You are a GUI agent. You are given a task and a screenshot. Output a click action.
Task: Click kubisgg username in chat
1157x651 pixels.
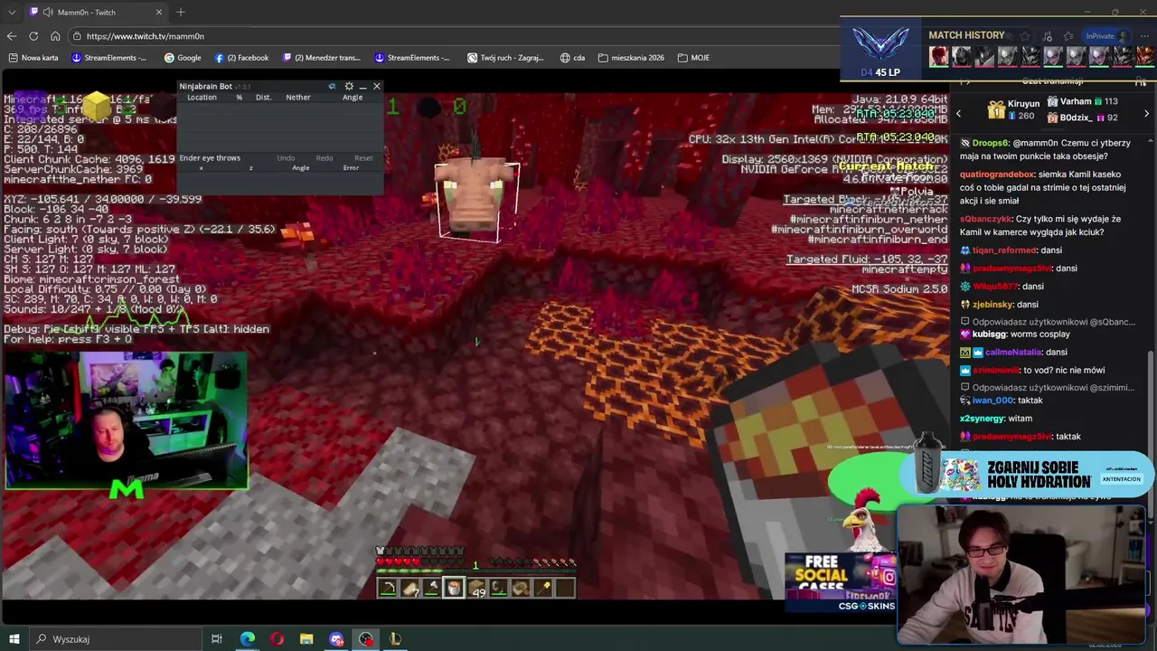pos(990,335)
